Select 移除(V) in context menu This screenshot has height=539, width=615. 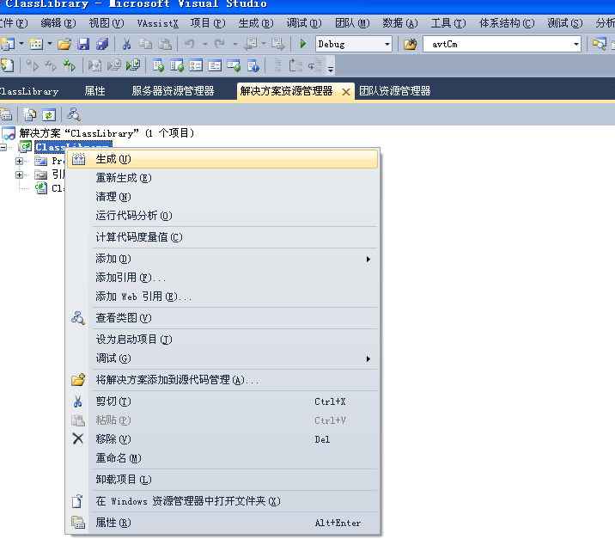[222, 439]
